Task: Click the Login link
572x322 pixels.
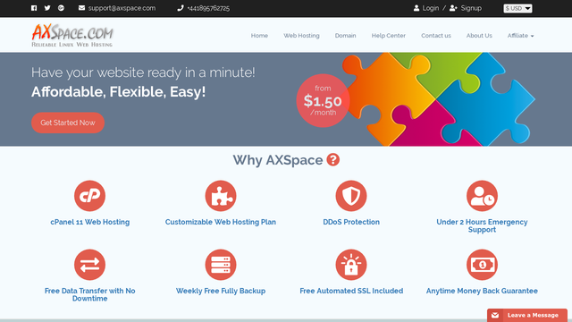Action: coord(431,8)
